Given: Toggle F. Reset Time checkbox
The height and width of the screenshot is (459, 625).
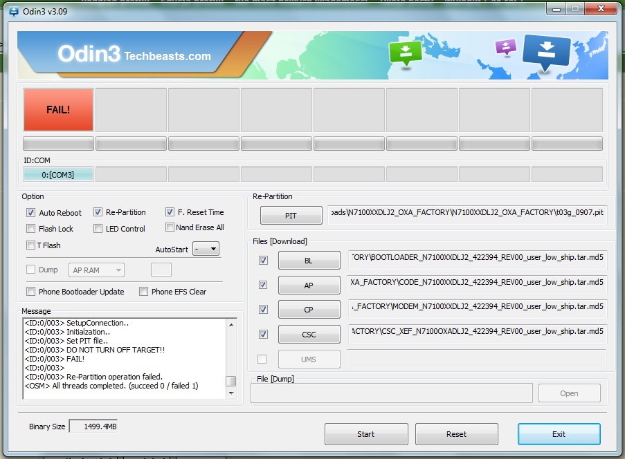Looking at the screenshot, I should [x=170, y=212].
